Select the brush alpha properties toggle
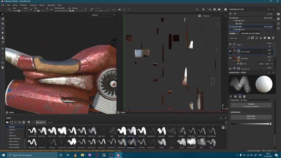Viewport: 281px width, 158px height. 235,97
